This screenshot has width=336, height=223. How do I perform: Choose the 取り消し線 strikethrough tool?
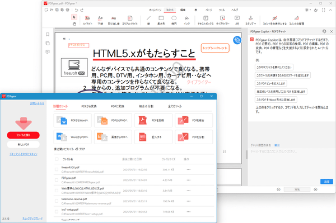click(x=114, y=21)
